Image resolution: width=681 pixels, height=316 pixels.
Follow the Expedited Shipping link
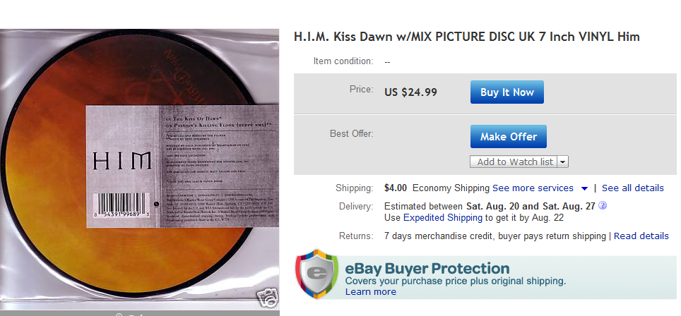(x=442, y=217)
